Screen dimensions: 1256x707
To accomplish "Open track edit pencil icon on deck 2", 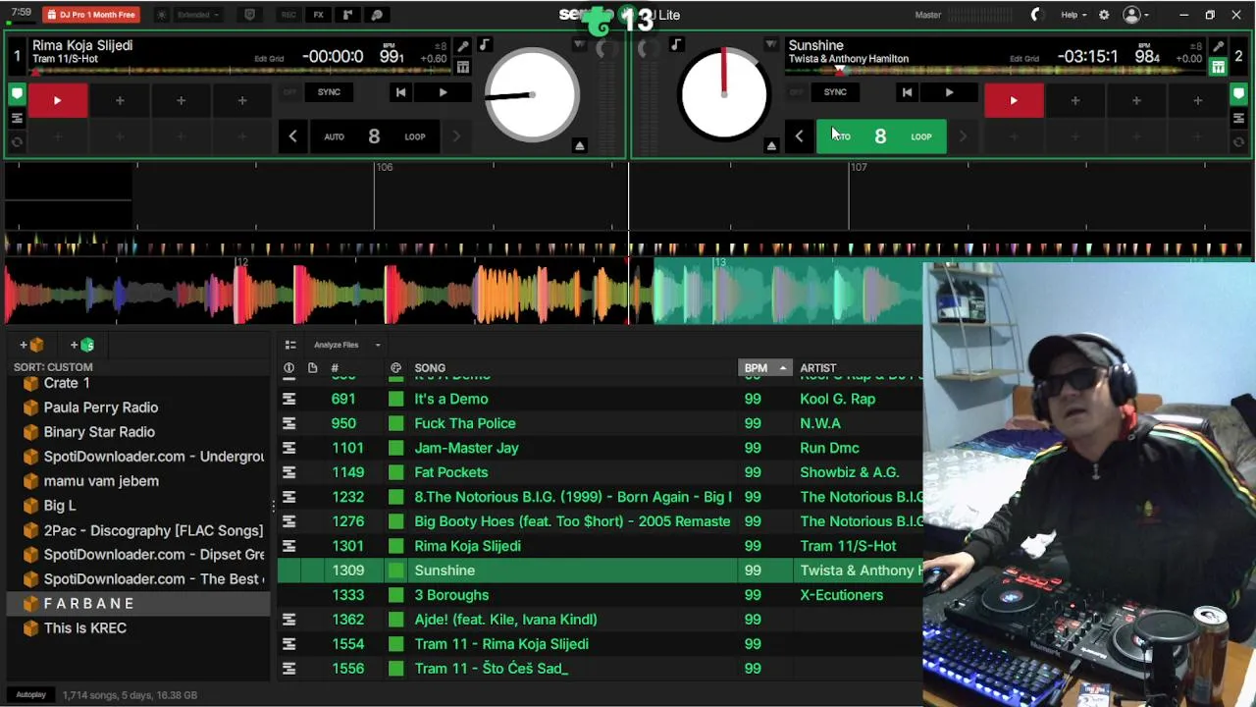I will coord(1218,47).
